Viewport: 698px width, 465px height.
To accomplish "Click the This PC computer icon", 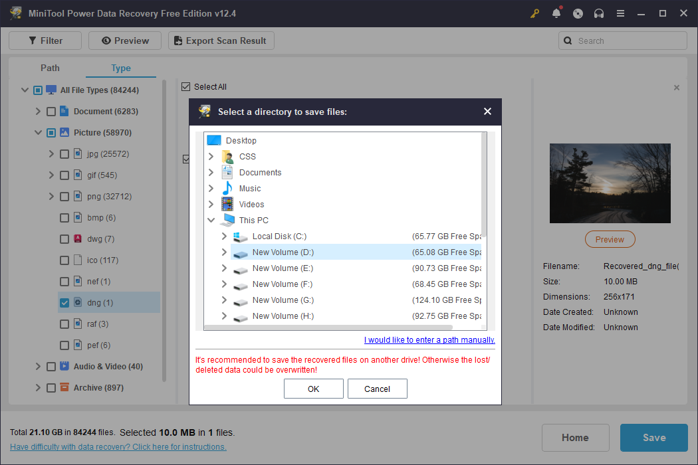I will (227, 220).
